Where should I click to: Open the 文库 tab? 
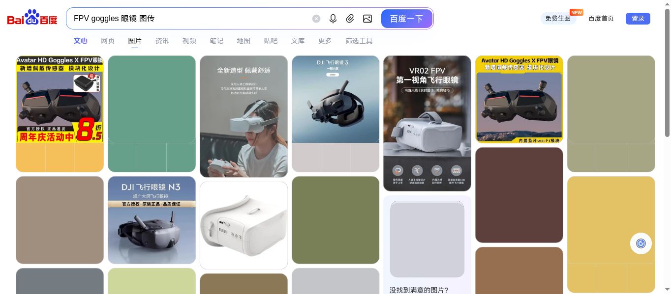298,41
